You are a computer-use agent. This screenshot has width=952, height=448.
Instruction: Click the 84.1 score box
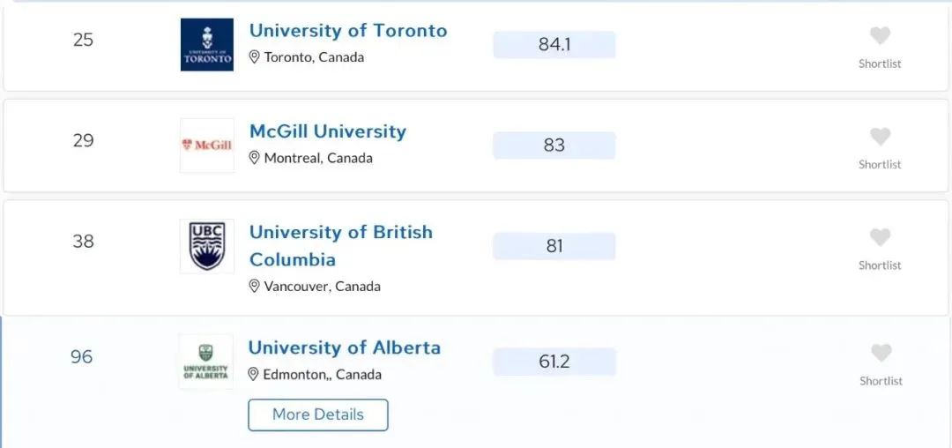[x=554, y=45]
